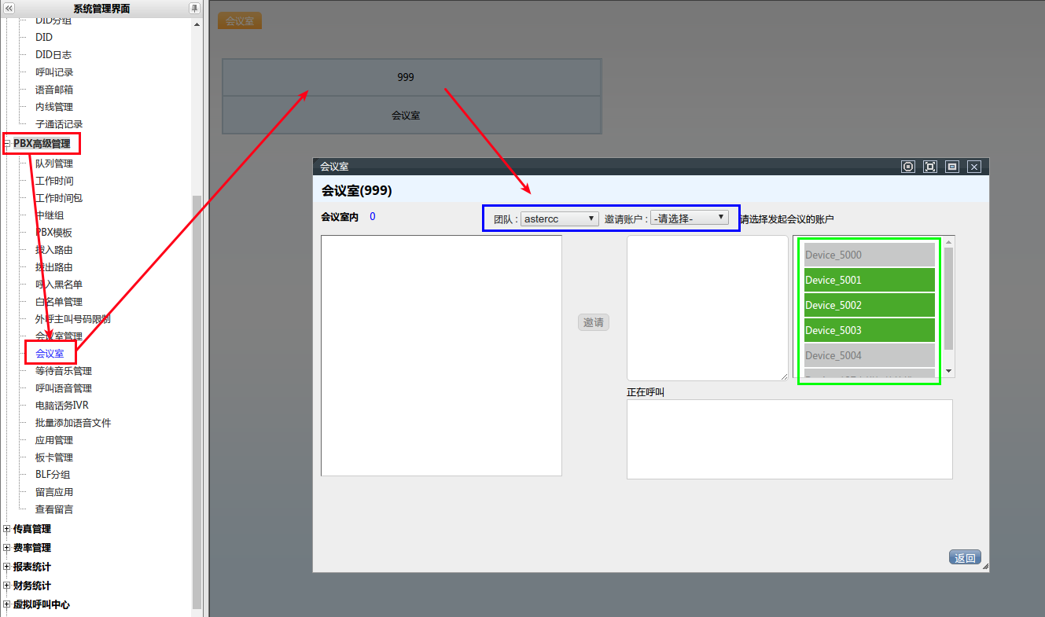Click the restore window icon in dialog title bar
Image resolution: width=1045 pixels, height=617 pixels.
click(x=952, y=167)
